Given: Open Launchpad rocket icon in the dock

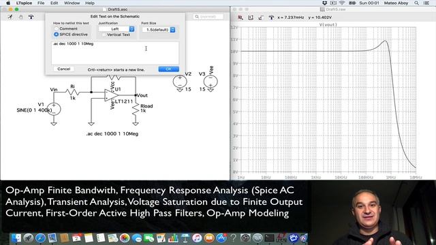Looking at the screenshot, I should (29, 238).
